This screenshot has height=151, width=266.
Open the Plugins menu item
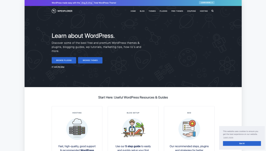(163, 11)
